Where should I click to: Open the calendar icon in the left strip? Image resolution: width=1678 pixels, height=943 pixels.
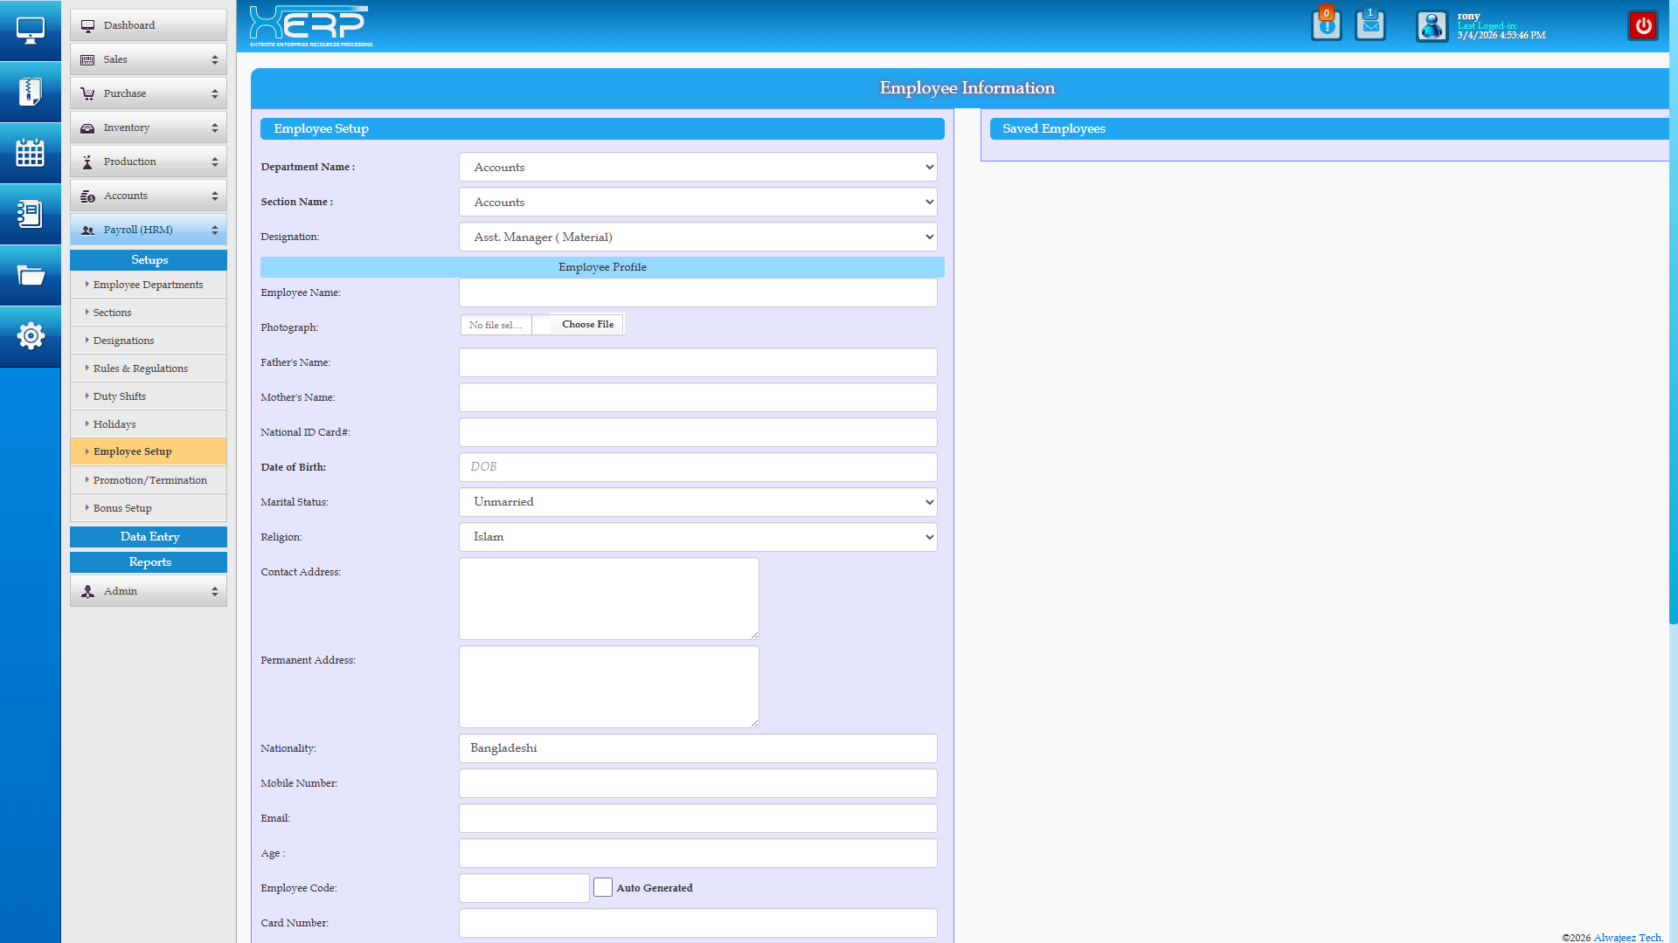coord(30,153)
